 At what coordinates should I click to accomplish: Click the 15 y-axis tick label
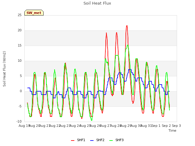tap(19, 46)
